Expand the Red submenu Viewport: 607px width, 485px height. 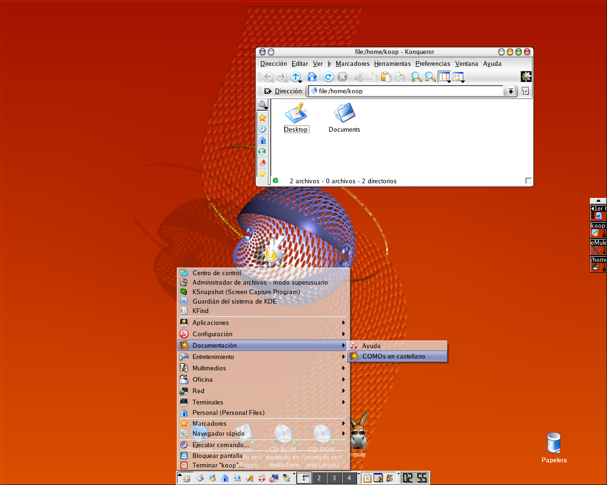(x=264, y=391)
